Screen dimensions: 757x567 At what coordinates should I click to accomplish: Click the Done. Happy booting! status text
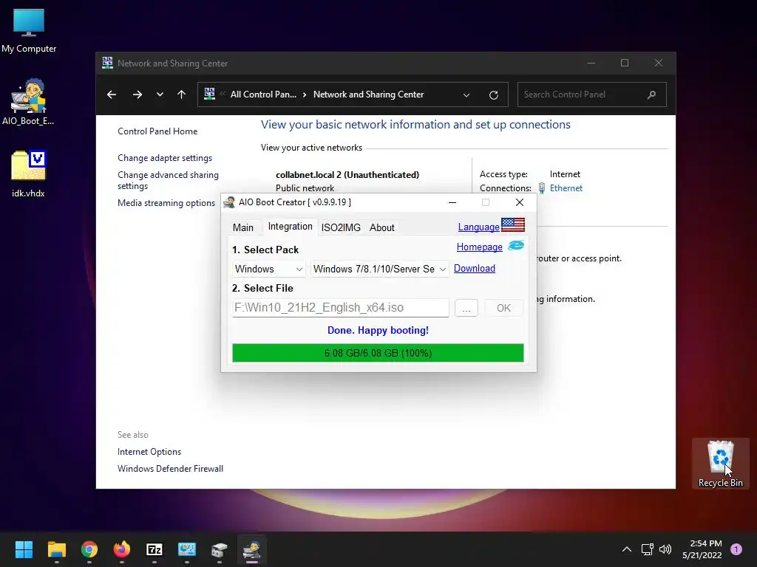click(378, 330)
